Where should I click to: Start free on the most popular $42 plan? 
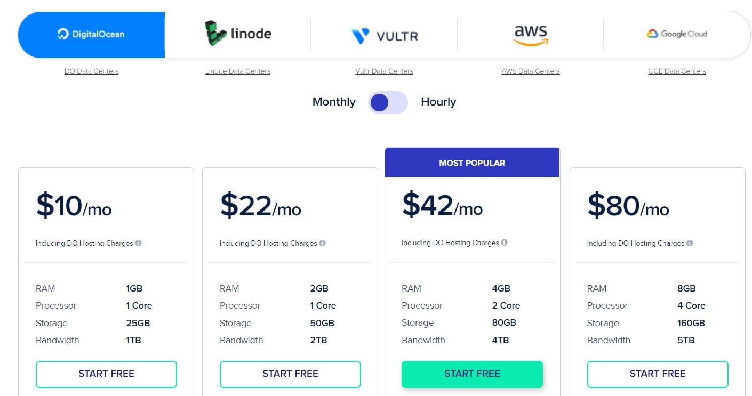click(472, 374)
